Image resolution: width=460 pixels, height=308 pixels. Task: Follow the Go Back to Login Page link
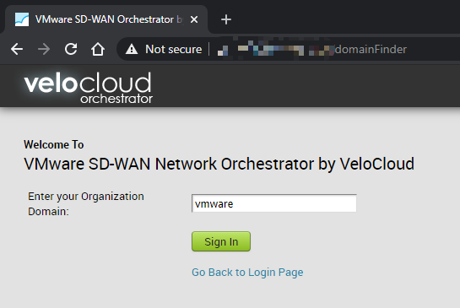click(247, 273)
